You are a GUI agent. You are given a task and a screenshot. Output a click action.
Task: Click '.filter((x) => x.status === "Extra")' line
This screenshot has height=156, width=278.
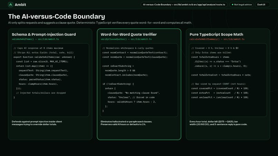pyautogui.click(x=217, y=61)
